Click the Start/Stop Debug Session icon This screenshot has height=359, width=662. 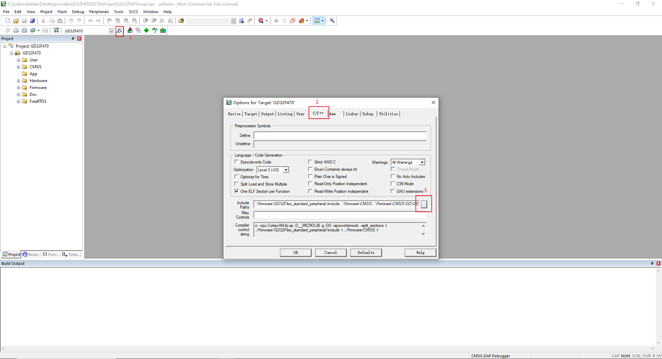(261, 21)
